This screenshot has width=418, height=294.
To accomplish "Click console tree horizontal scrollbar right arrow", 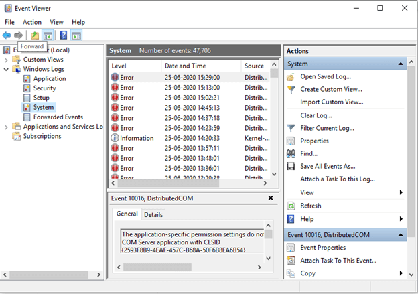I will point(98,275).
